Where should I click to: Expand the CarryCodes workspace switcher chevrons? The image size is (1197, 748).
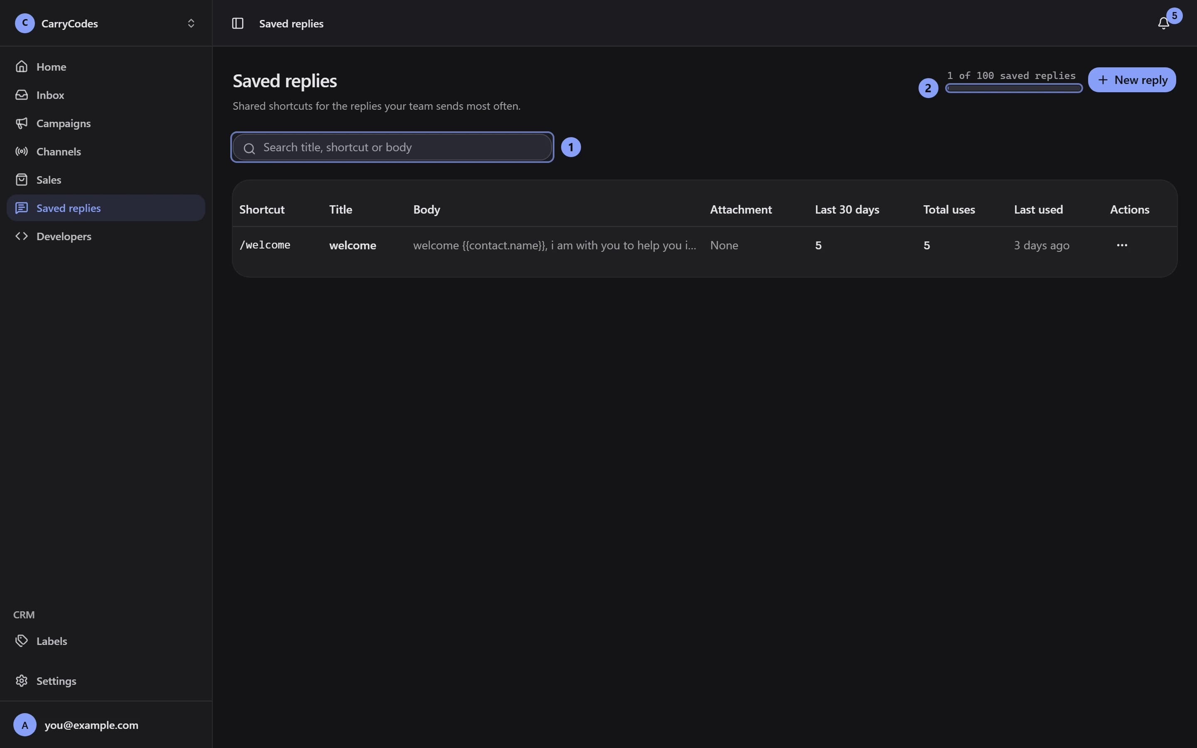point(191,23)
